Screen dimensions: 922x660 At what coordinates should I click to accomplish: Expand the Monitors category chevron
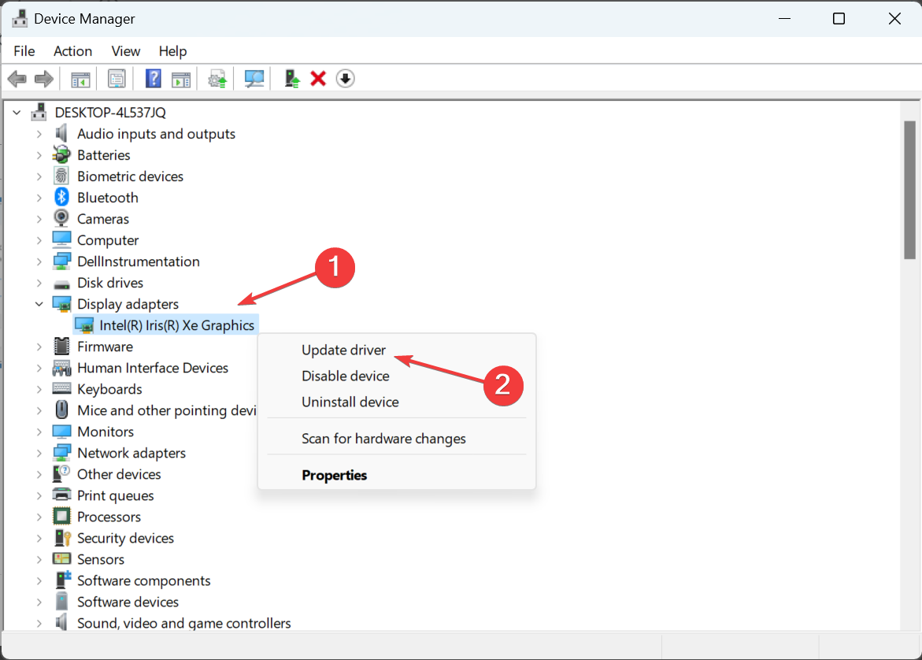click(x=39, y=432)
